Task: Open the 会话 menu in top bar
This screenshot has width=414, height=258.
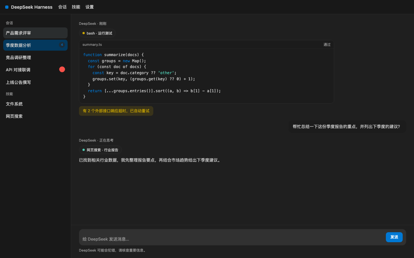Action: pyautogui.click(x=62, y=7)
